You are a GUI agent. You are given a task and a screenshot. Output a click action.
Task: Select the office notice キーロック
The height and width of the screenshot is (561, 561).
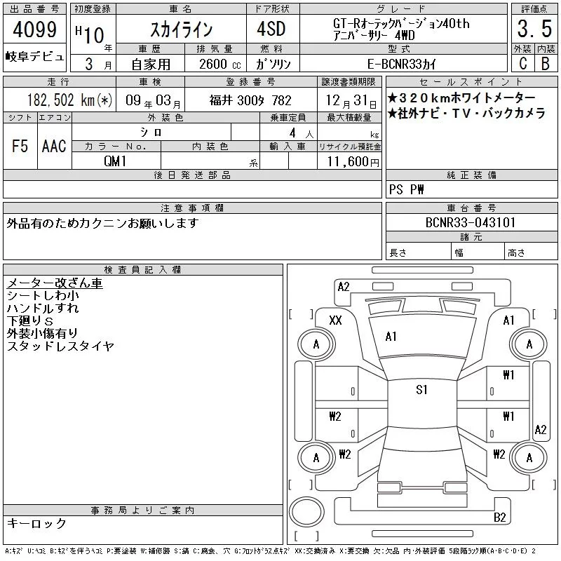(36, 523)
